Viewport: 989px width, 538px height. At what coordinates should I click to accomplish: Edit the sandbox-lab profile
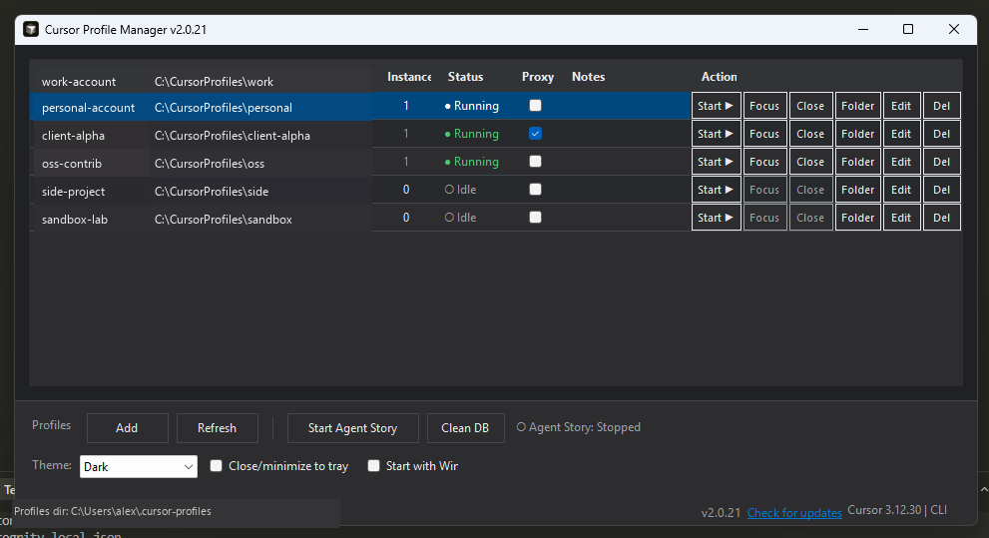(901, 218)
